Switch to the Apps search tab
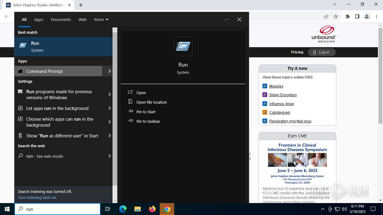This screenshot has height=215, width=383. pos(39,20)
